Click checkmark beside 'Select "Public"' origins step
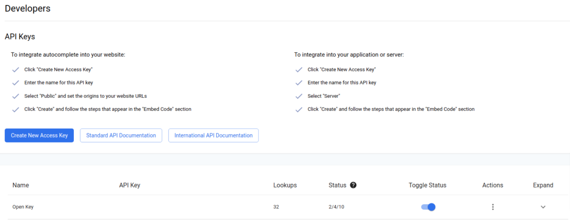The width and height of the screenshot is (570, 222). (x=16, y=96)
